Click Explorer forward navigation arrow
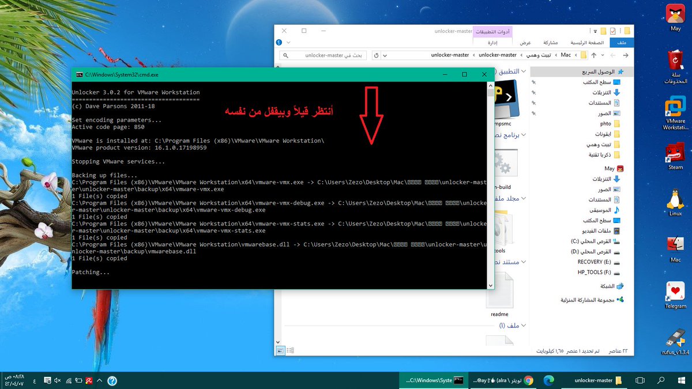 [x=612, y=55]
